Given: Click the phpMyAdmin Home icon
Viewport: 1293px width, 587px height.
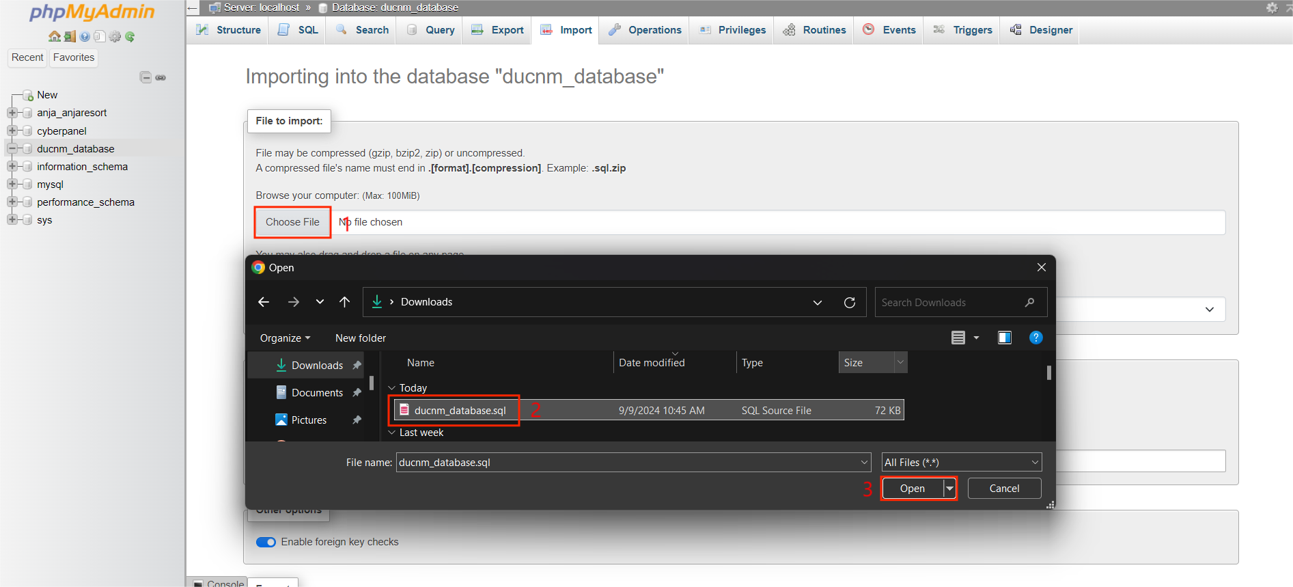Looking at the screenshot, I should pos(54,36).
